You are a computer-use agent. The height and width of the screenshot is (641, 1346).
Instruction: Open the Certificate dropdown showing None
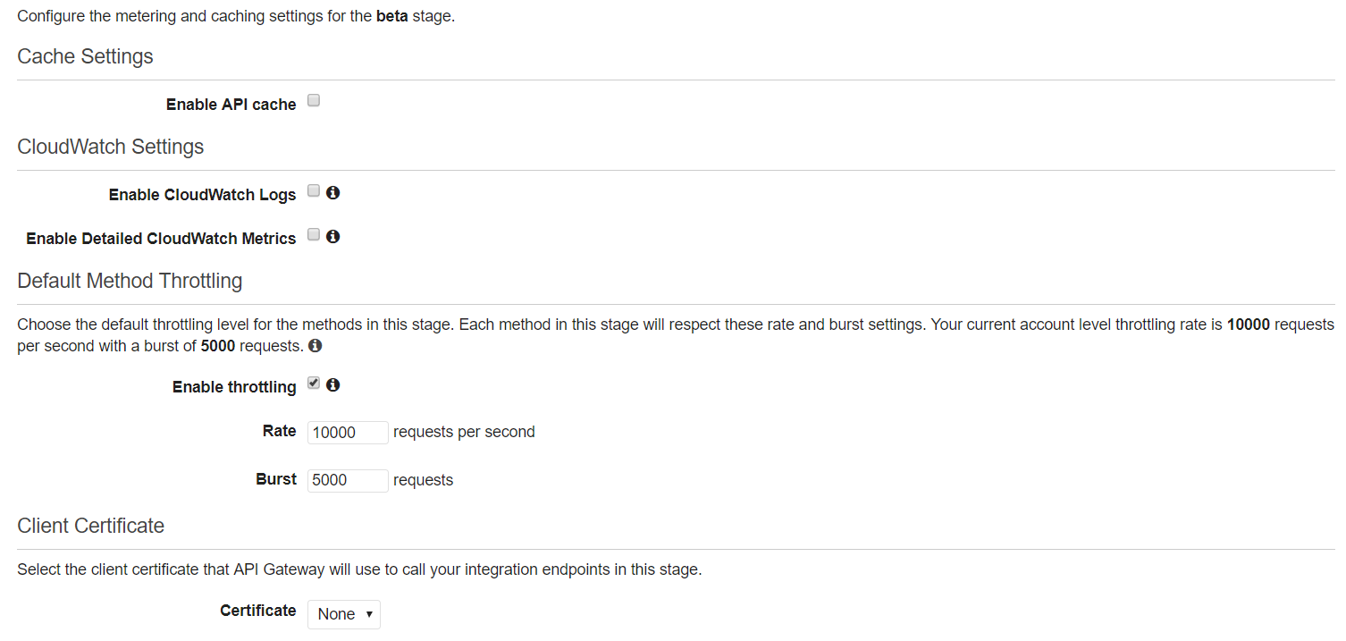[344, 614]
